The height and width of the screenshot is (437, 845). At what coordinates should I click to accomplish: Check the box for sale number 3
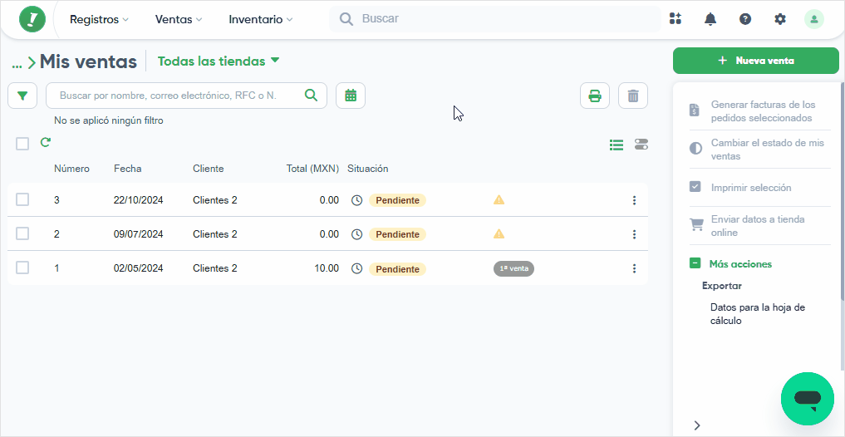coord(22,200)
